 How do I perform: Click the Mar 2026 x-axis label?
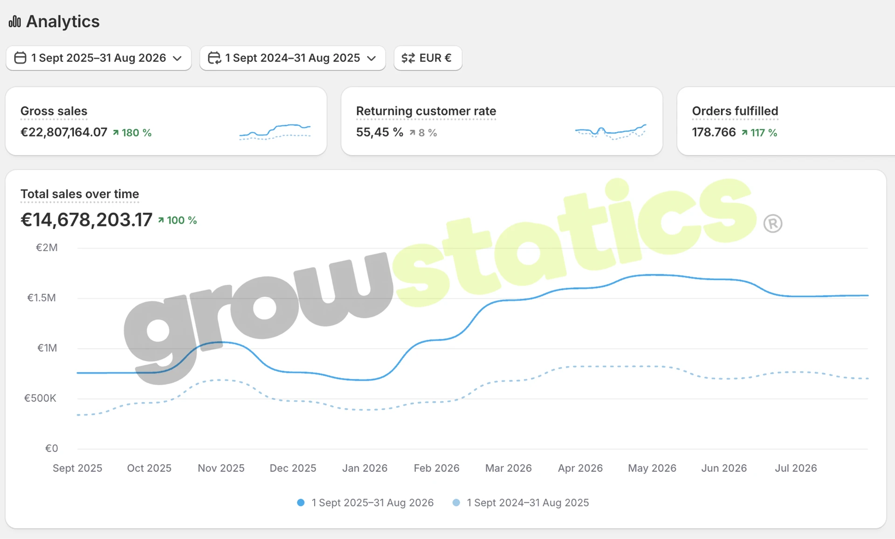click(x=508, y=468)
